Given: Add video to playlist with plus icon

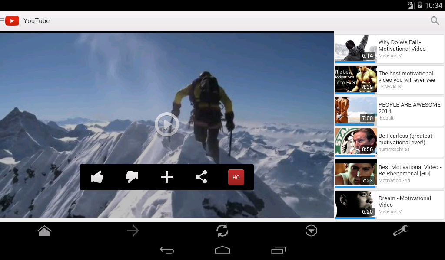Looking at the screenshot, I should 166,177.
